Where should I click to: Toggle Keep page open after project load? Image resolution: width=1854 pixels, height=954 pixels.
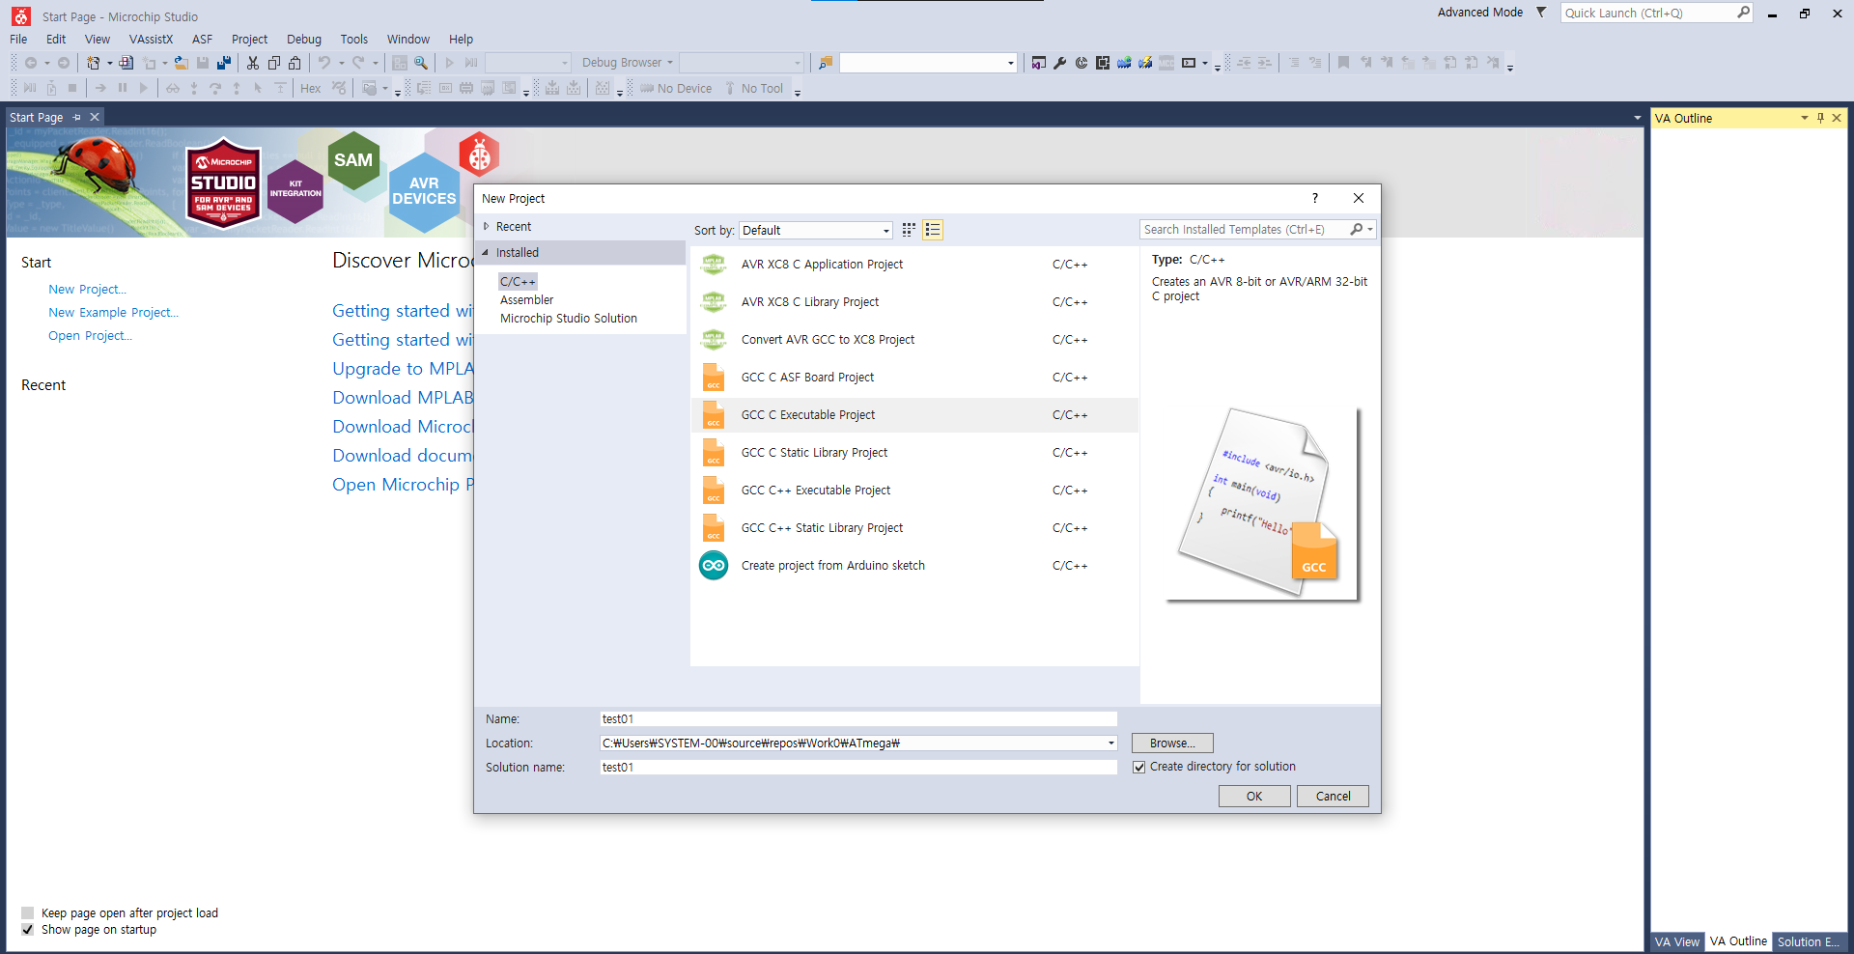[27, 913]
